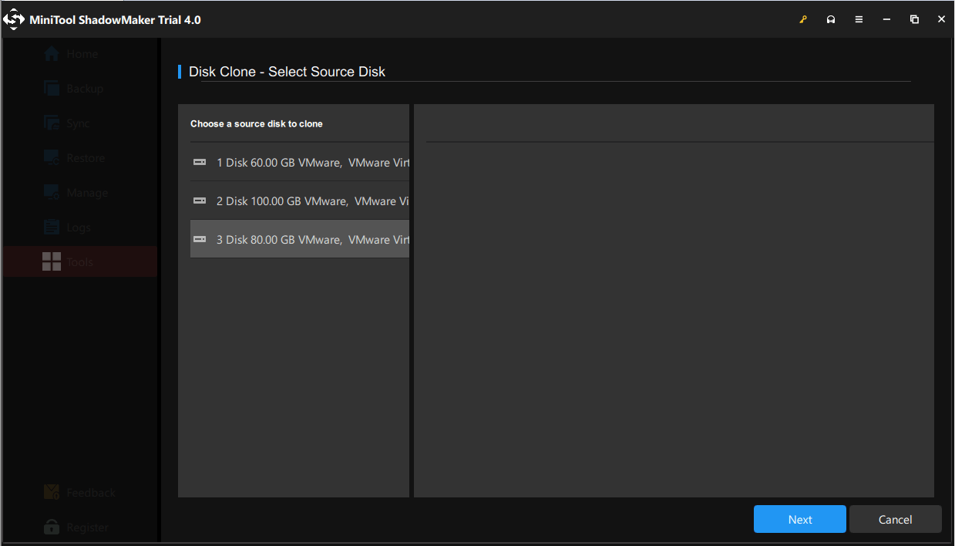Click the drive icon beside Disk 1
955x546 pixels.
coord(200,162)
